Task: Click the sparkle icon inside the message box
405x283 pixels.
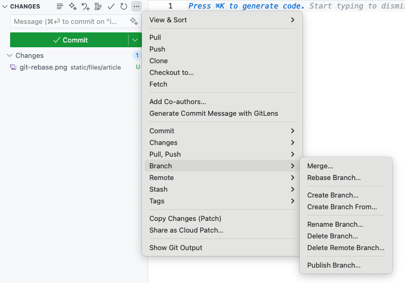Action: (134, 21)
